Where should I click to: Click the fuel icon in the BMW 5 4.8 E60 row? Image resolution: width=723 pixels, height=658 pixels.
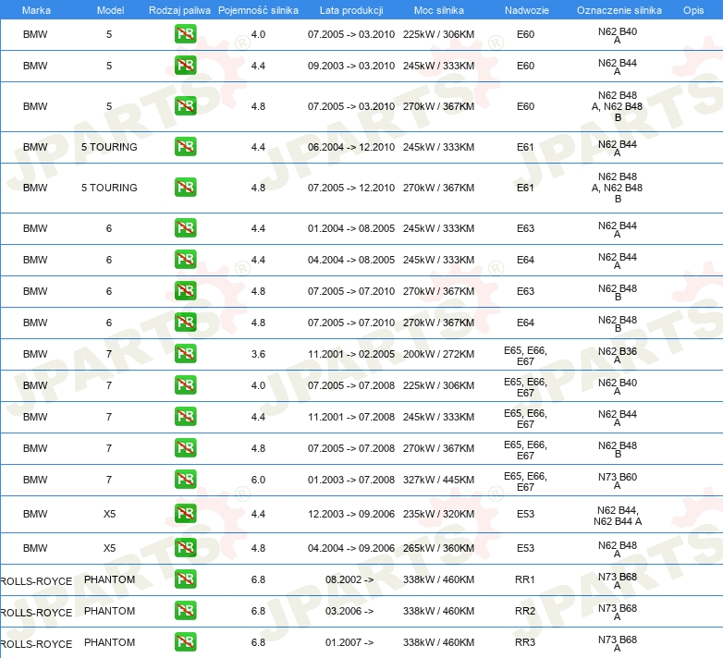[185, 106]
